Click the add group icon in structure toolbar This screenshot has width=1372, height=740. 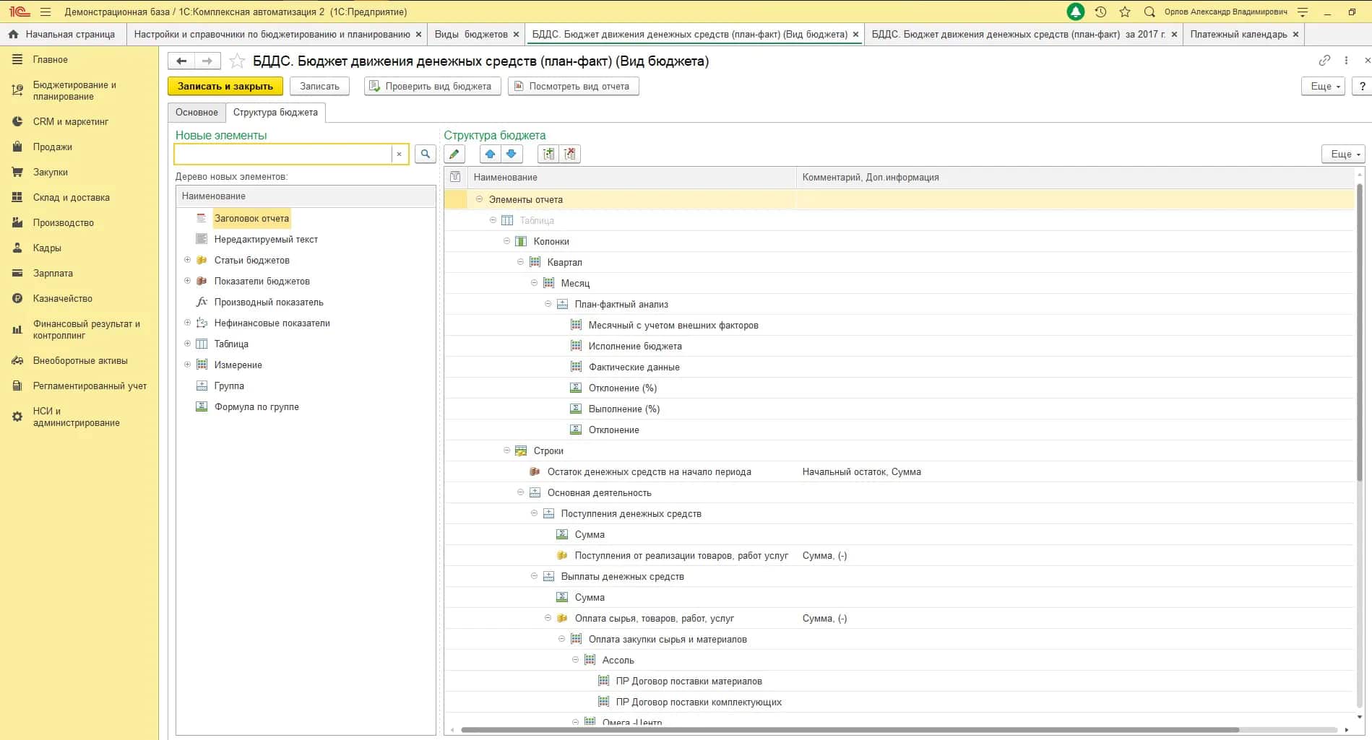(548, 154)
